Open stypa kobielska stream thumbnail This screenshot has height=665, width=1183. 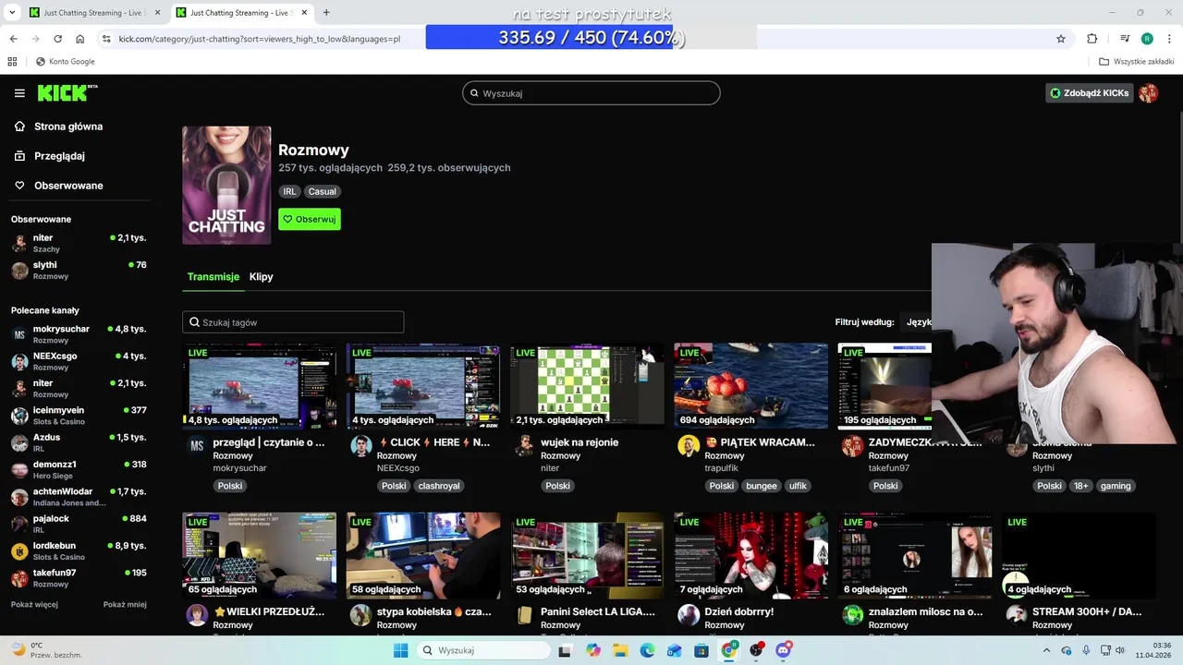(x=423, y=556)
